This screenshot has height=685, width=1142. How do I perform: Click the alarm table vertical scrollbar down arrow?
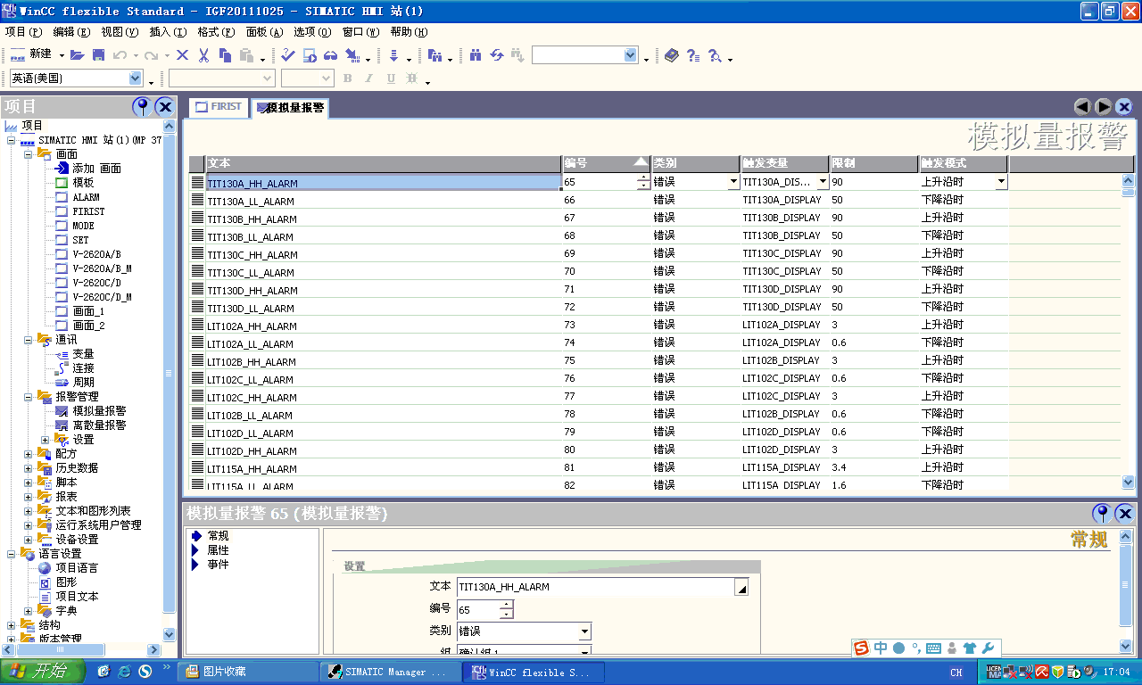(x=1128, y=482)
